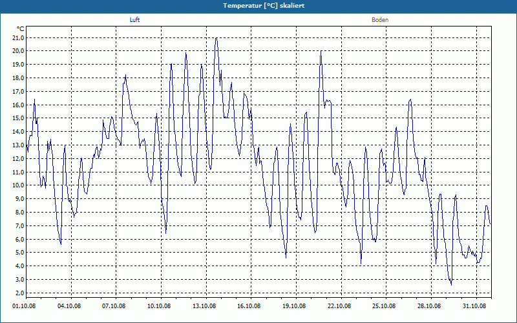This screenshot has height=323, width=517.
Task: Click the 2,0 y-axis value
Action: pos(19,293)
